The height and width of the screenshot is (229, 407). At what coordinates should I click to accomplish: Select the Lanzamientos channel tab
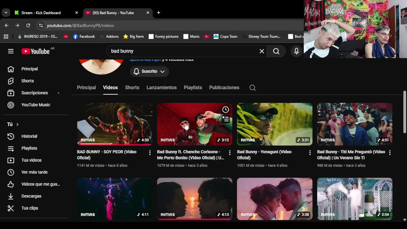162,88
